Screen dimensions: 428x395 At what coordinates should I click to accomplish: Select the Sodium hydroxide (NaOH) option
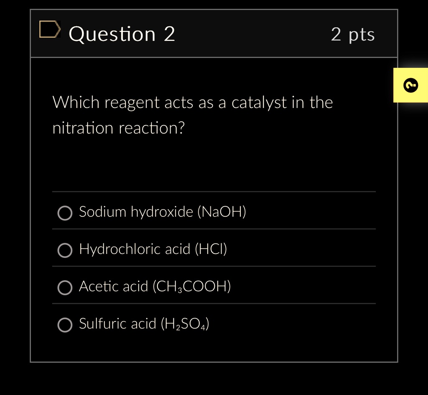coord(65,213)
